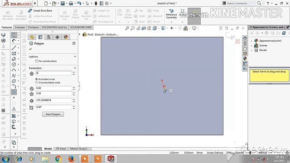
Task: Open the Home resources task pane icon
Action: tap(245, 38)
